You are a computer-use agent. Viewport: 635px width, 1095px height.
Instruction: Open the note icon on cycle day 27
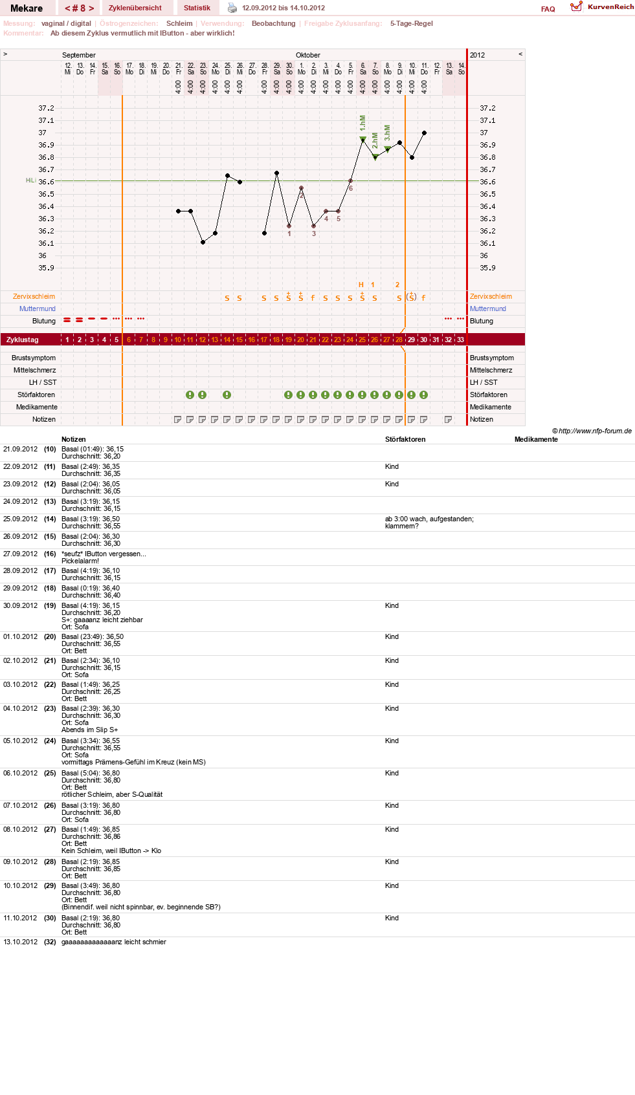pyautogui.click(x=386, y=419)
